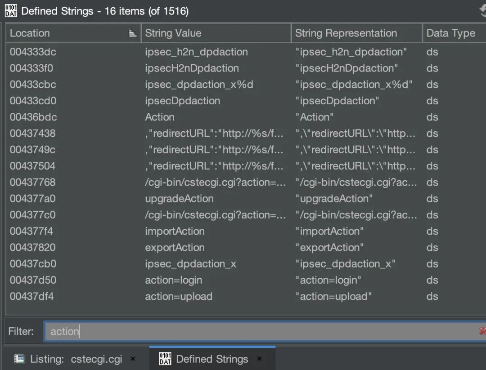Select row at location 00437d50
The image size is (486, 370).
coord(246,280)
